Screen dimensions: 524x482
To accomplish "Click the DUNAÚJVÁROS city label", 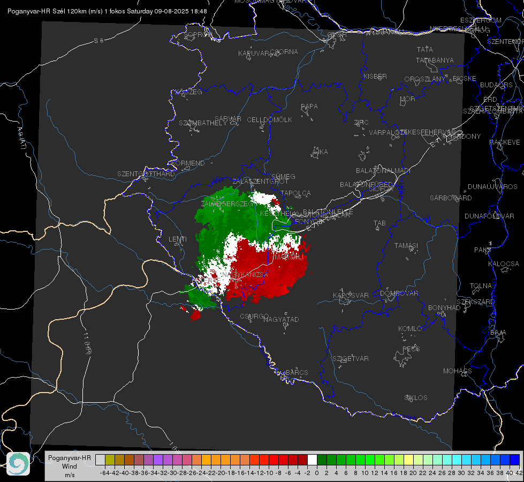I will point(492,187).
